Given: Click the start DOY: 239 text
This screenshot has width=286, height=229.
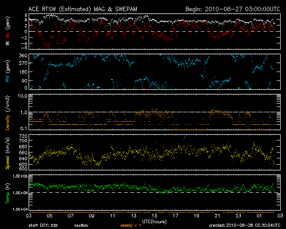Looking at the screenshot, I should pyautogui.click(x=43, y=226).
